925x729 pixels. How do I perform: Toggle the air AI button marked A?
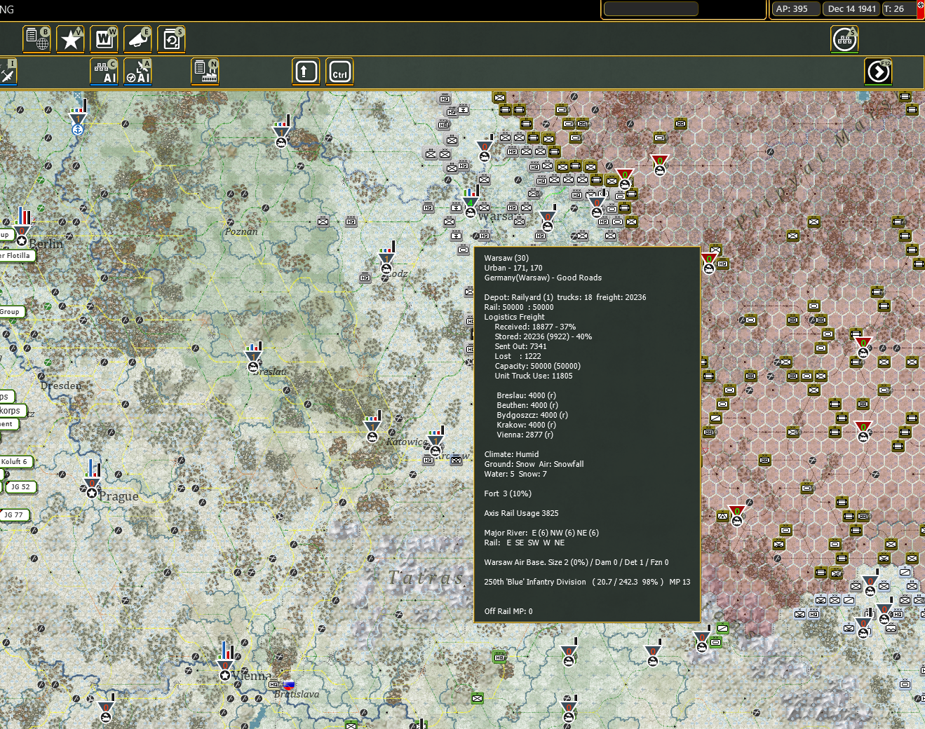[x=137, y=72]
